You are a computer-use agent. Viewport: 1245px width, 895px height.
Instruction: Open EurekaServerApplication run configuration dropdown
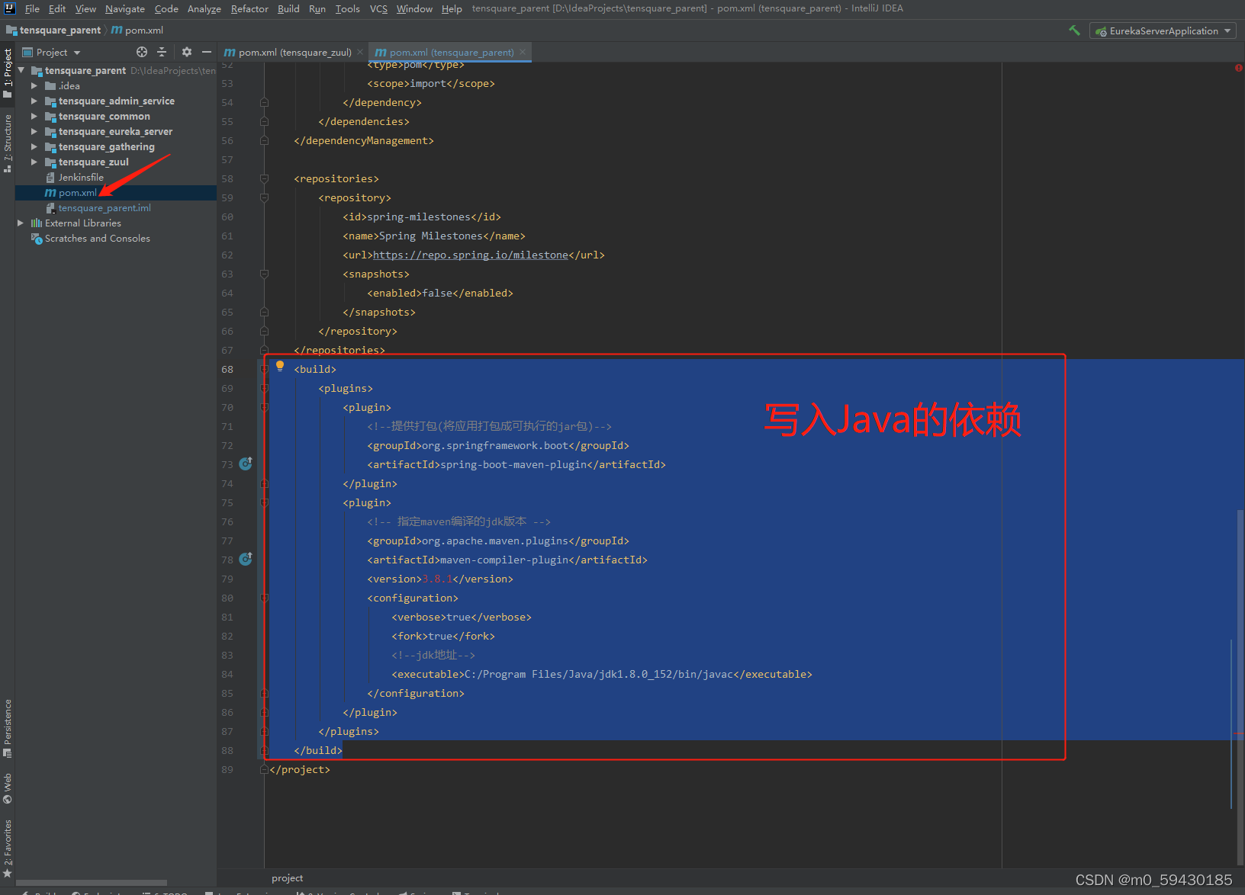pyautogui.click(x=1163, y=30)
